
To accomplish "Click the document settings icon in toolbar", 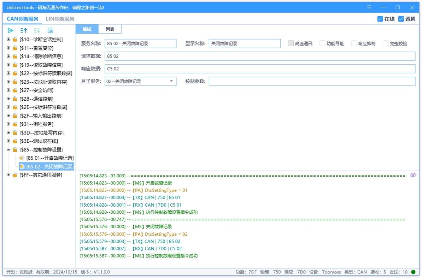I will click(x=50, y=30).
